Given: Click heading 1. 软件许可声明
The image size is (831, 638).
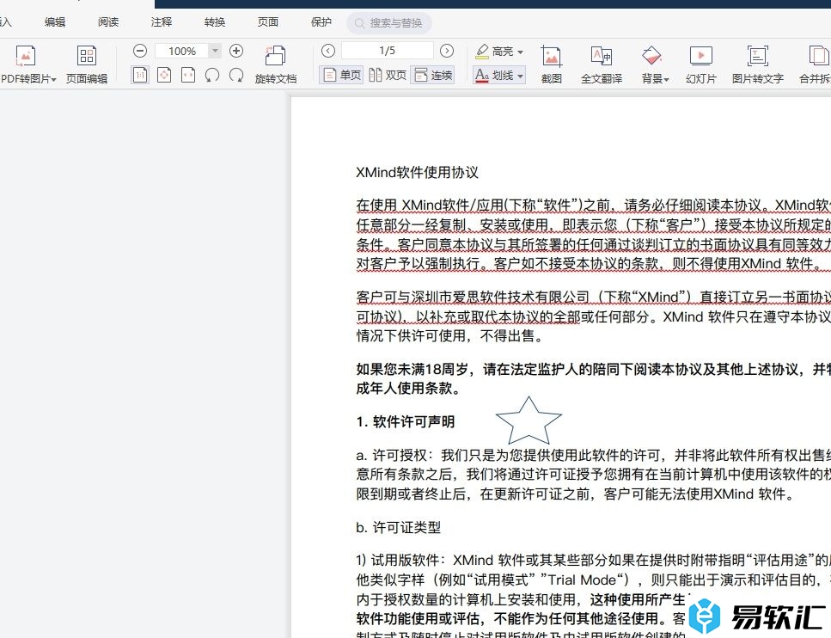Looking at the screenshot, I should click(406, 421).
